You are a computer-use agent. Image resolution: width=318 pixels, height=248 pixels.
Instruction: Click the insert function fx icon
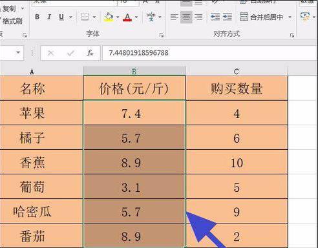(x=90, y=53)
